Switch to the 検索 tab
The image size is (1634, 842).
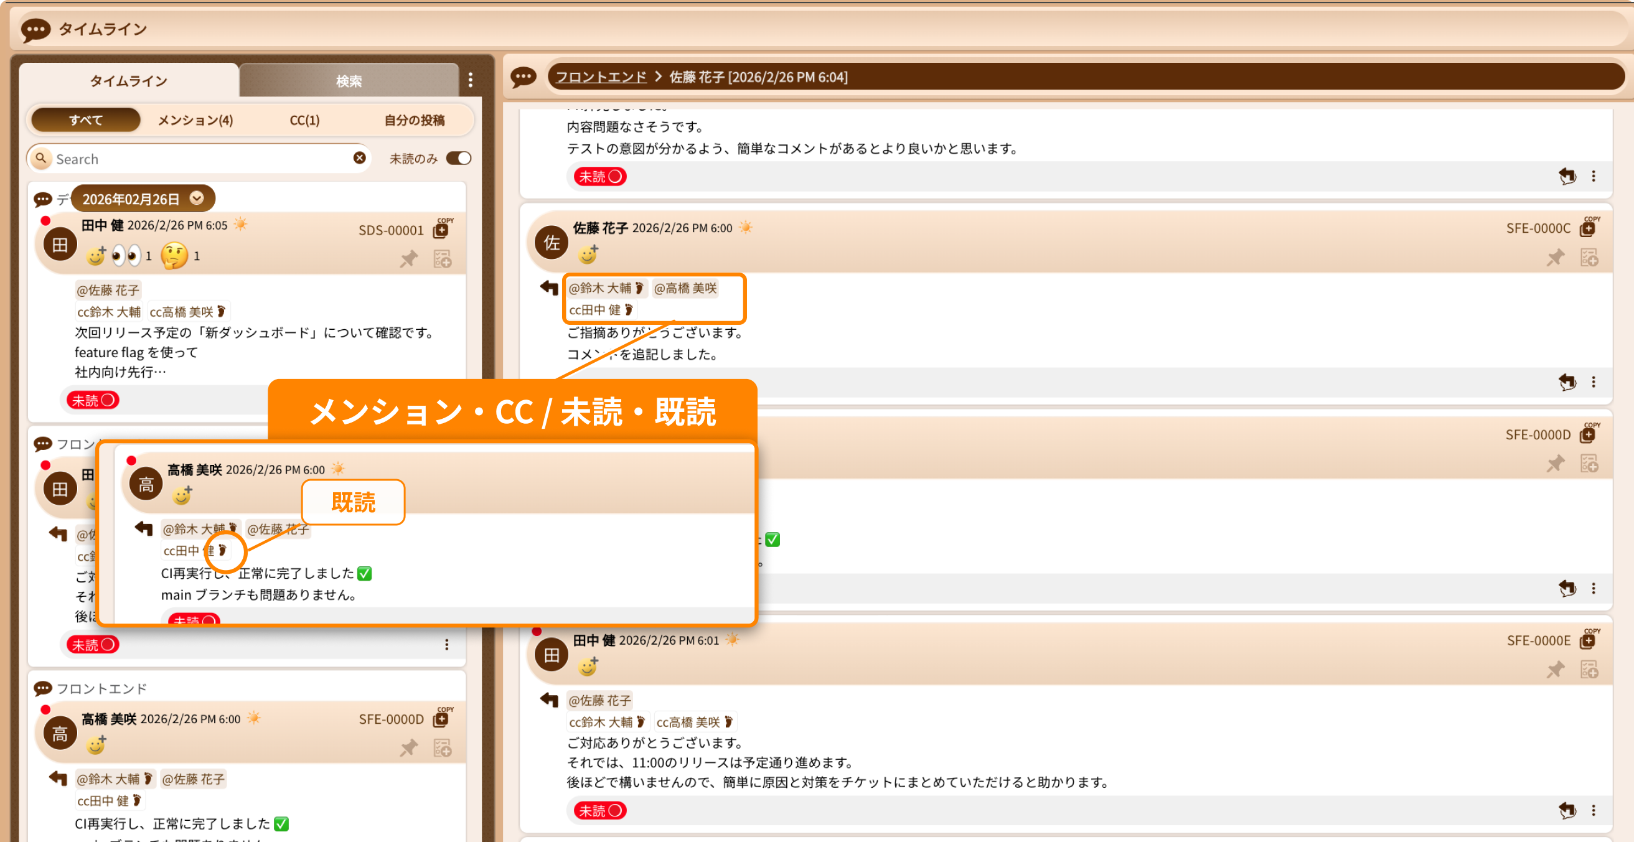pos(348,80)
